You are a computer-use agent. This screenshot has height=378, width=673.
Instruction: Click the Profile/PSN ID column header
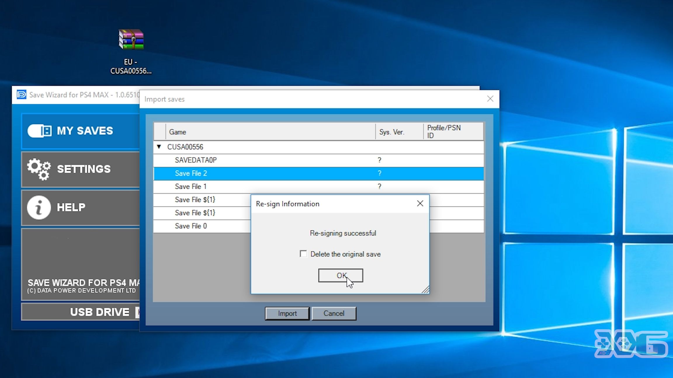tap(453, 132)
